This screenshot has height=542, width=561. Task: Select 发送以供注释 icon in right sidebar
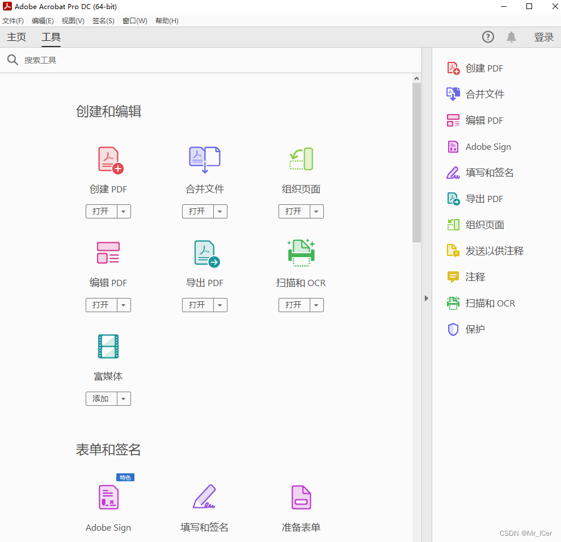tap(453, 251)
